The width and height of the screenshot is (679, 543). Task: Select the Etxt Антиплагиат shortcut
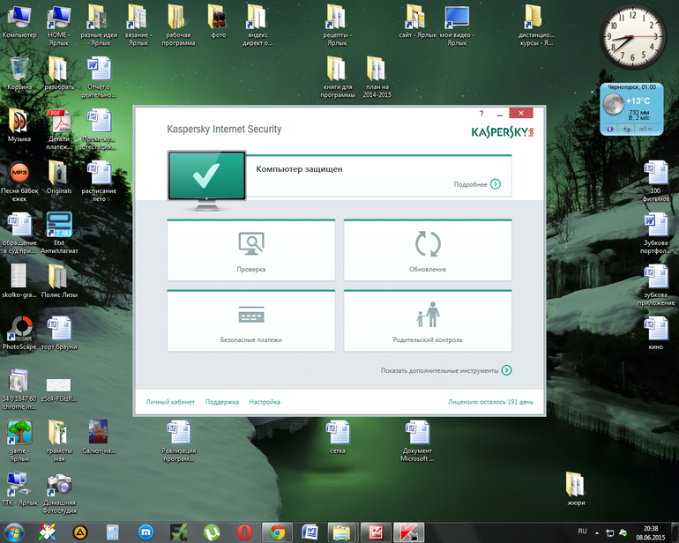pos(59,233)
